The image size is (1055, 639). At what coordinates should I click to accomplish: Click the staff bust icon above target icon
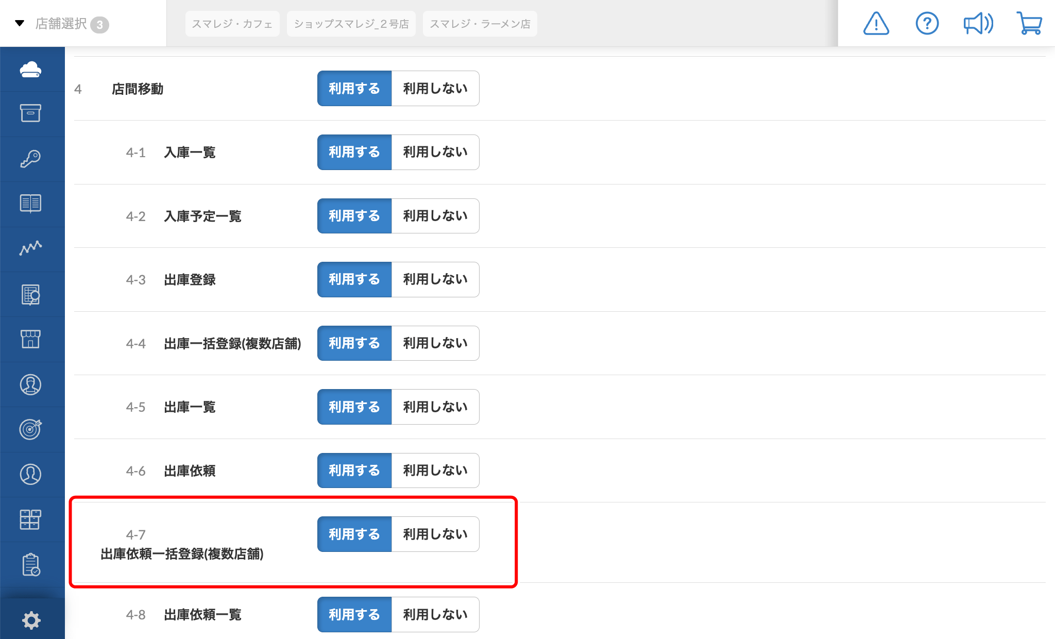31,384
